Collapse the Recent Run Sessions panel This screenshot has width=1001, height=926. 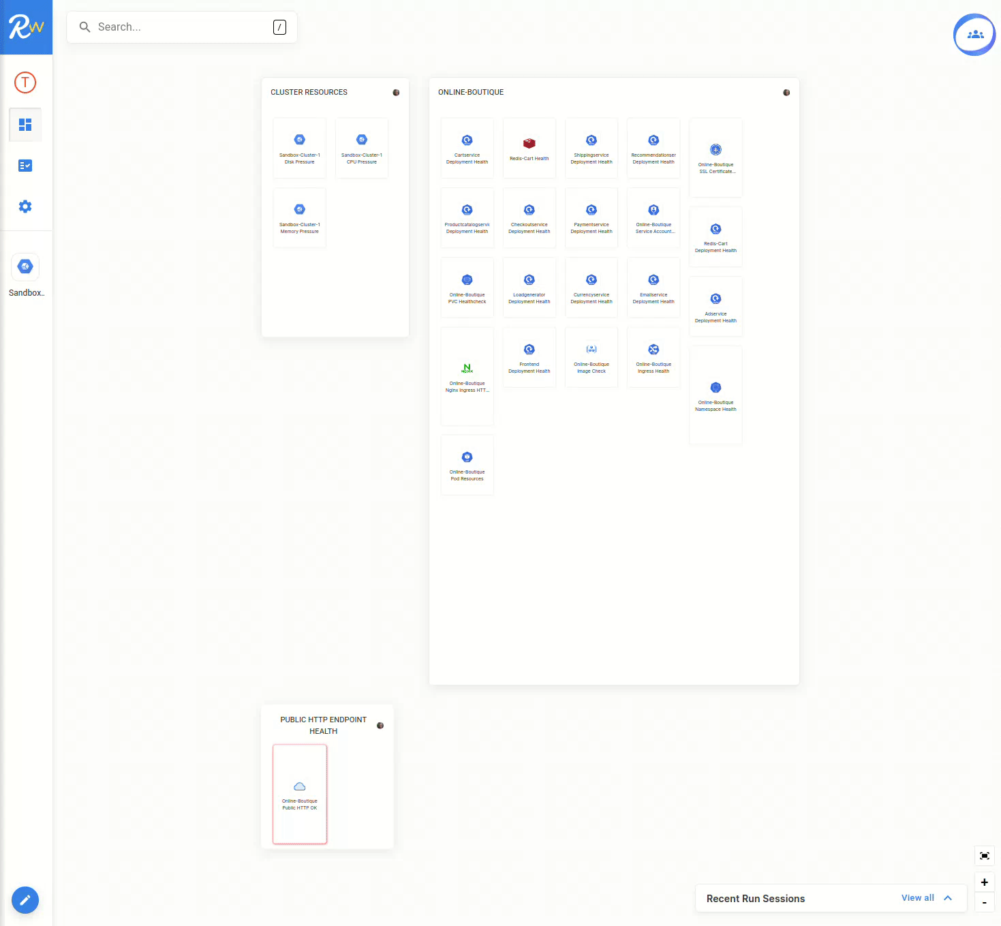tap(948, 898)
